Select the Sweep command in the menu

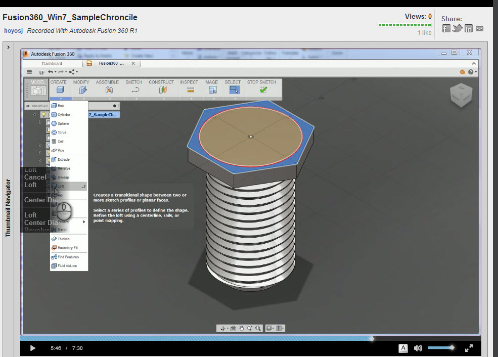tap(65, 177)
